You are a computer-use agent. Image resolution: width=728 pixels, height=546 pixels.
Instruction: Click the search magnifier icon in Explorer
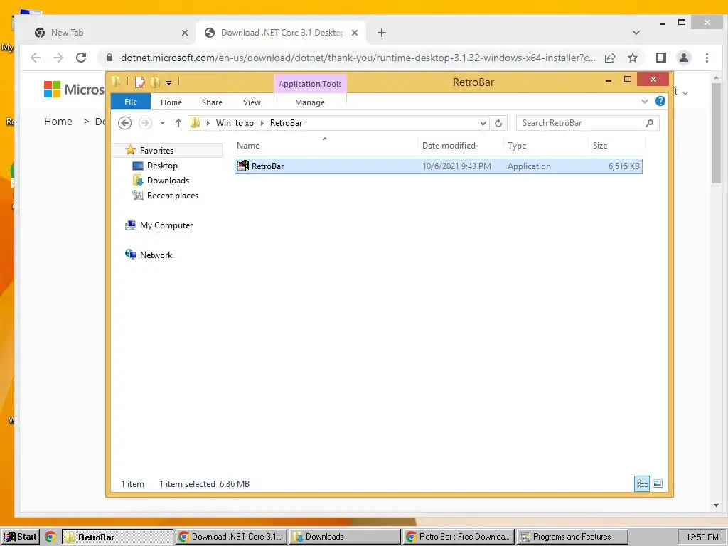649,123
